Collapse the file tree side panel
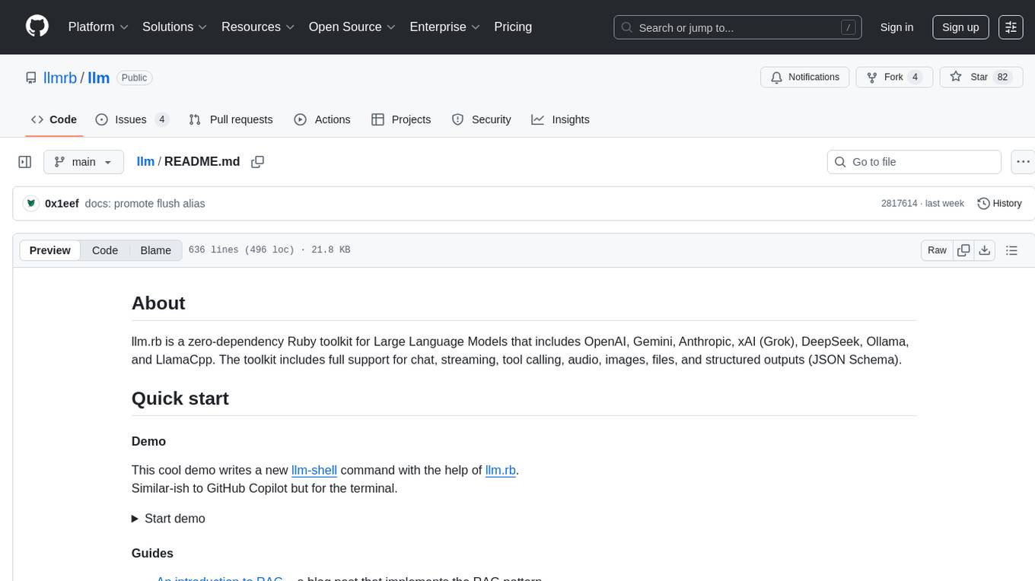This screenshot has height=581, width=1035. click(25, 161)
